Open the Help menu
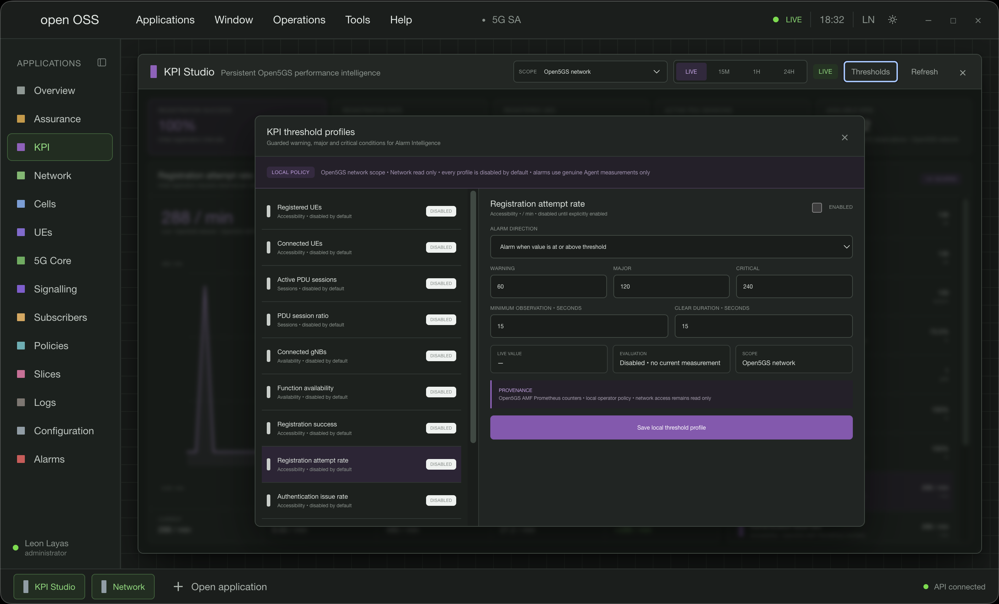The width and height of the screenshot is (999, 604). coord(401,19)
